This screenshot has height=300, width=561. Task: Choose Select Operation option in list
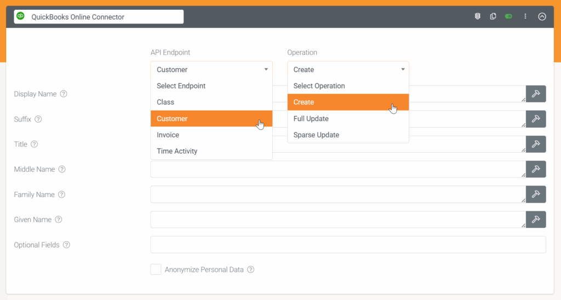tap(348, 86)
